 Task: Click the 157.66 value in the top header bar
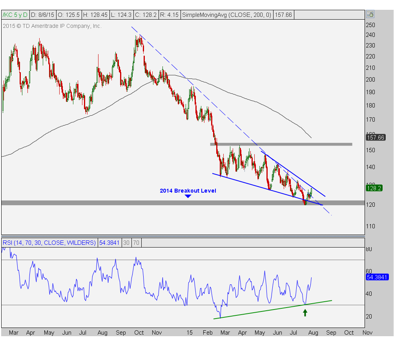[x=283, y=15]
